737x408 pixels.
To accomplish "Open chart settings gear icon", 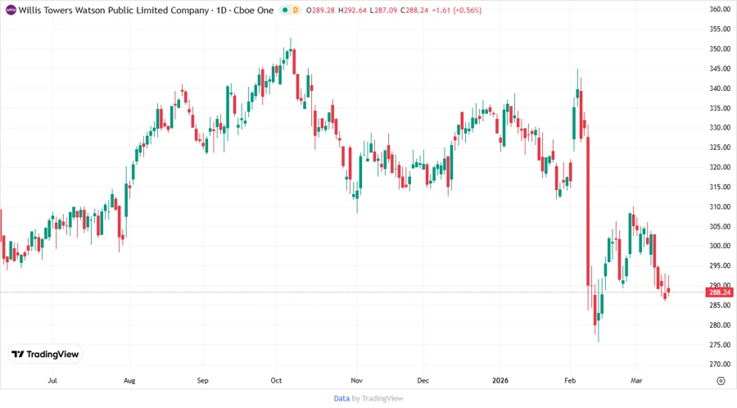I will [721, 381].
